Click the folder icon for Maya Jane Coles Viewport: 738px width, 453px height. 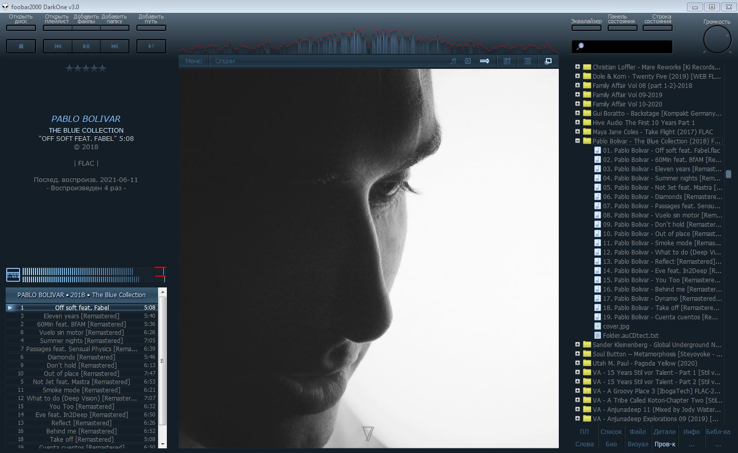[x=587, y=132]
